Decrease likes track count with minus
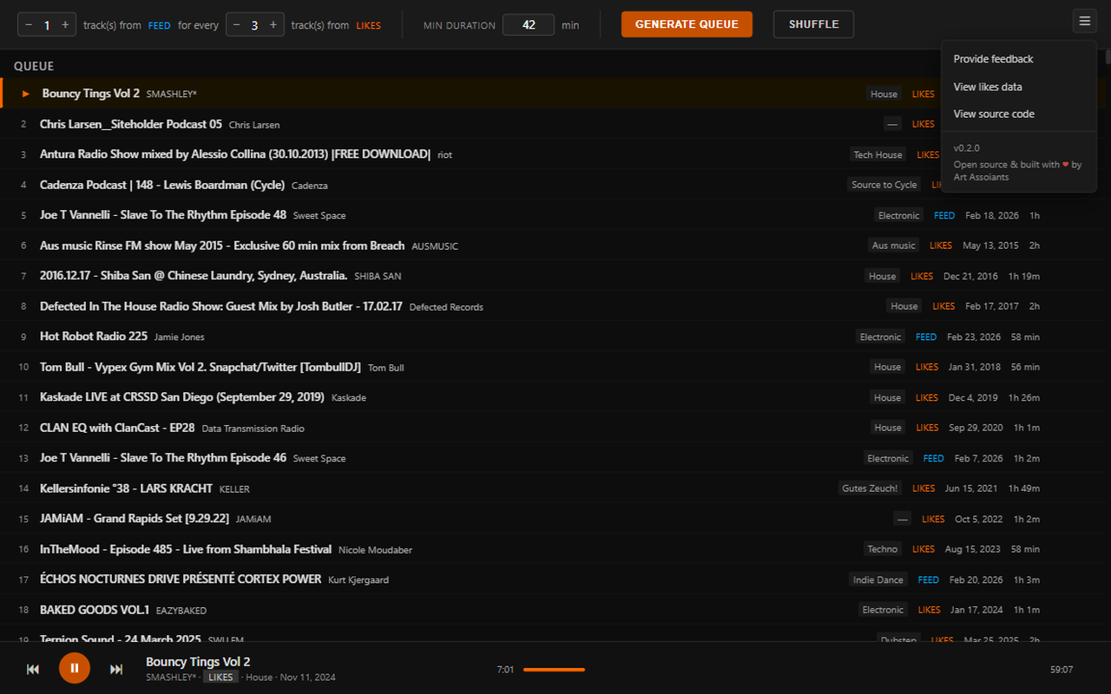 tap(236, 25)
